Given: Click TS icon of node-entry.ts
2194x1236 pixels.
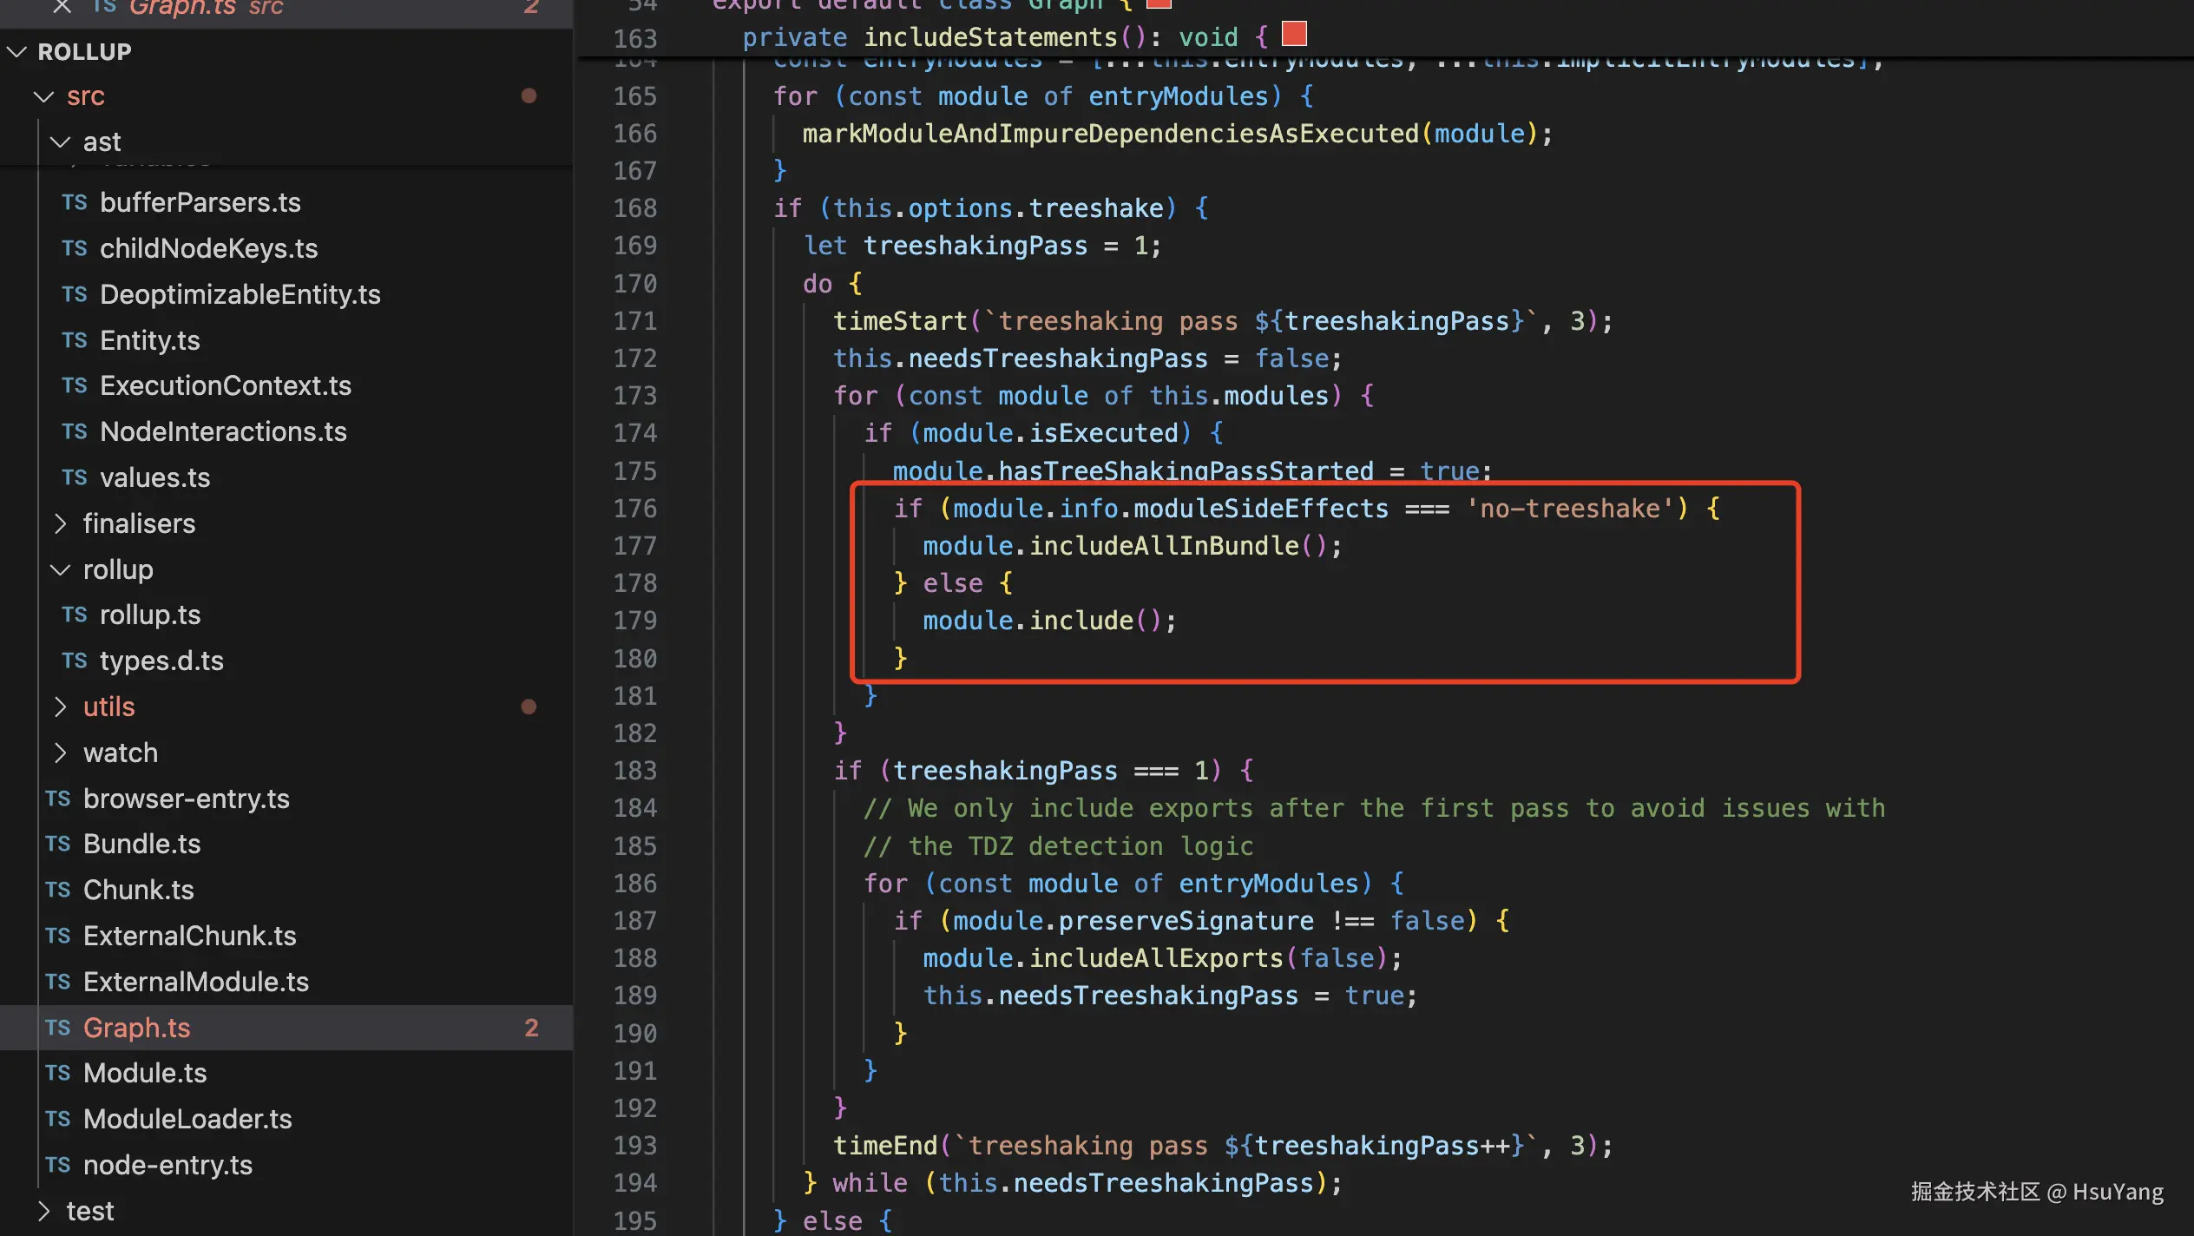Looking at the screenshot, I should [x=58, y=1165].
